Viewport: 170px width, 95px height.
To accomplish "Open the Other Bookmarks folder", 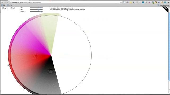I will 163,5.
